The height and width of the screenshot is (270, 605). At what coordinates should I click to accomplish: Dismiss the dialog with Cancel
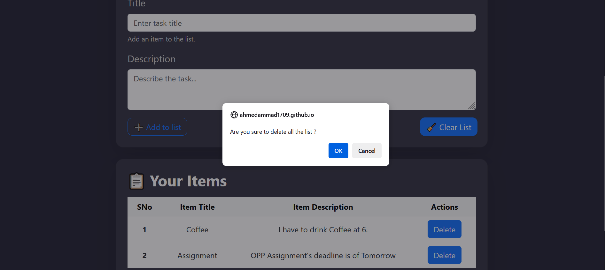[x=367, y=151]
